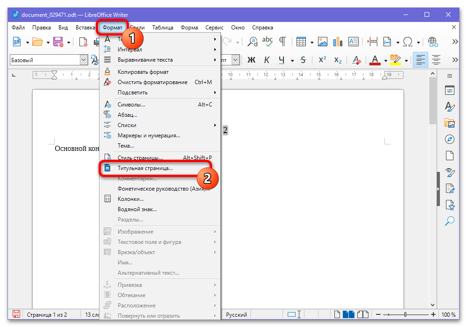Open the sidebar Properties panel icon
Image resolution: width=467 pixels, height=327 pixels.
click(x=449, y=90)
